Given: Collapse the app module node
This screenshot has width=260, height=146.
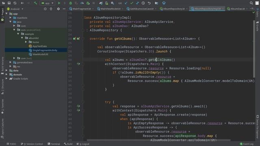Looking at the screenshot, I should [6, 13].
